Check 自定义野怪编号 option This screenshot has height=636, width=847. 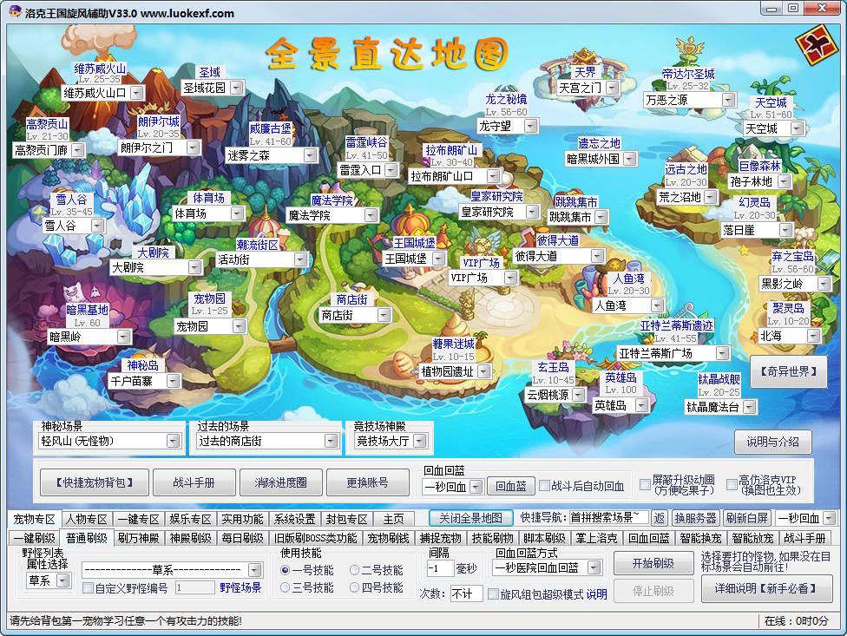tap(88, 588)
